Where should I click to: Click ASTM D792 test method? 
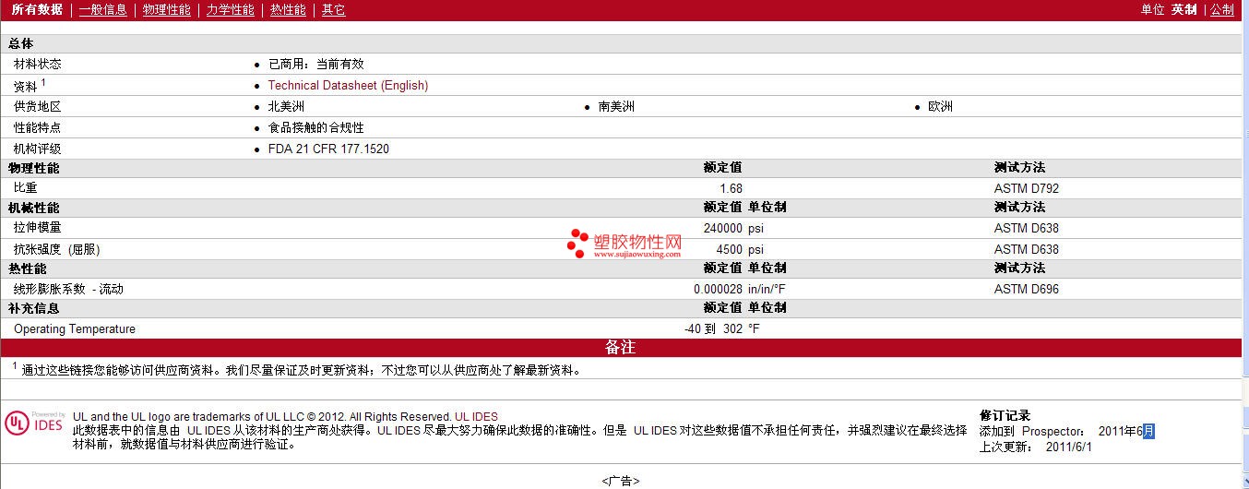point(1027,188)
